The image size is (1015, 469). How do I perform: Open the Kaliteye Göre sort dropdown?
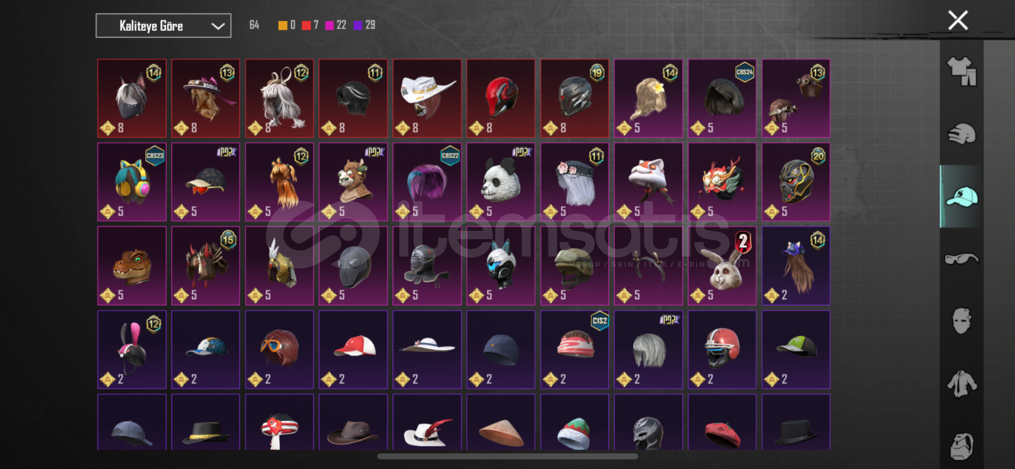[x=163, y=26]
